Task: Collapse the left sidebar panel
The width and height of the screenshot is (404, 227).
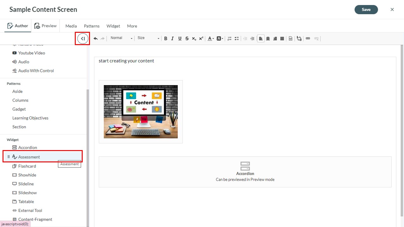Action: (83, 38)
